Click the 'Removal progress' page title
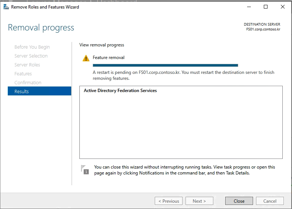This screenshot has height=209, width=292. coord(41,27)
